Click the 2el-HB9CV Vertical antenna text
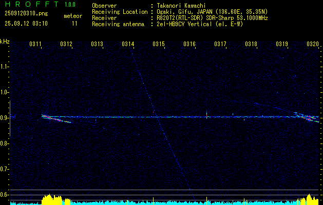This screenshot has height=205, width=323. (x=200, y=24)
